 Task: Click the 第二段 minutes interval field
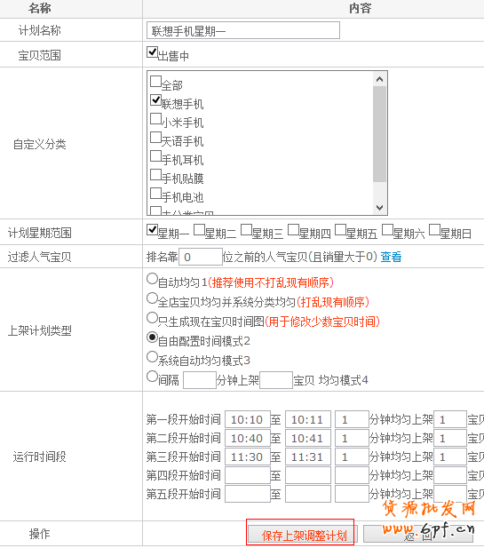point(352,438)
